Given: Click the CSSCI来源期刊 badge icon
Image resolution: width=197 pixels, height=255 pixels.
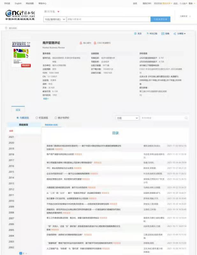Looking at the screenshot, I should pos(95,43).
